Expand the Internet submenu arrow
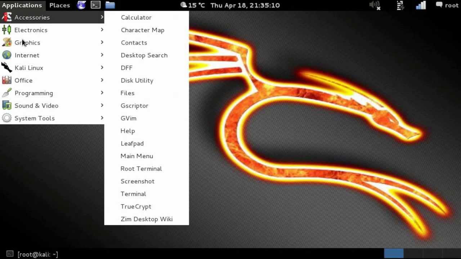Image resolution: width=461 pixels, height=259 pixels. 102,55
